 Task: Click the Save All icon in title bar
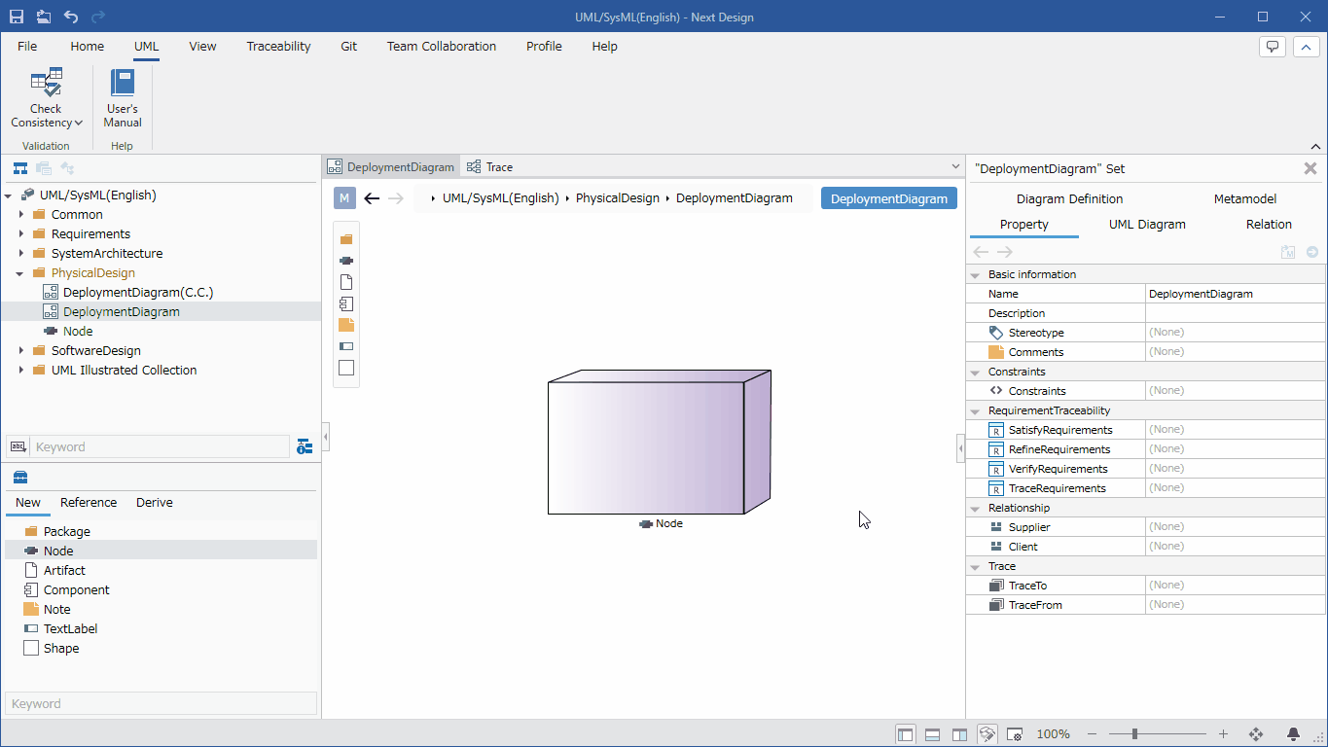pos(44,17)
